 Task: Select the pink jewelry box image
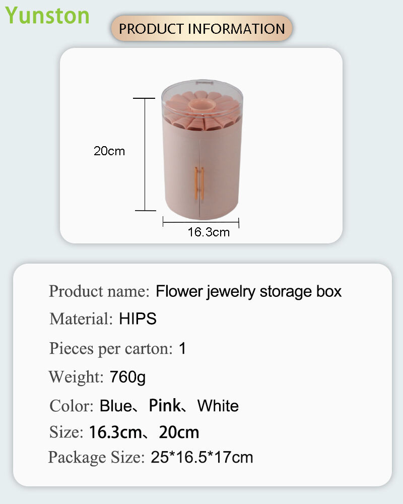202,150
